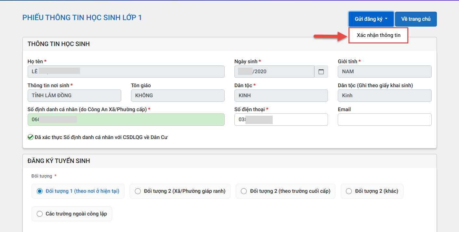Click the Đã xác thực Số định danh message
459x232 pixels.
tap(98, 137)
